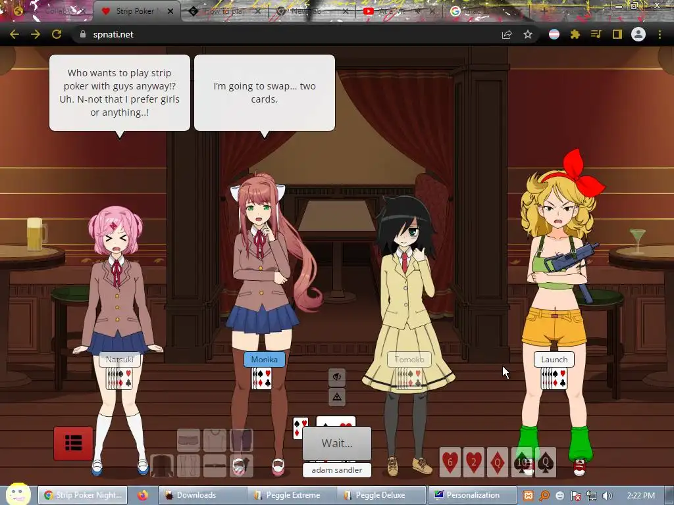
Task: Click the shorts clothing icon in player inventory
Action: coord(188,440)
